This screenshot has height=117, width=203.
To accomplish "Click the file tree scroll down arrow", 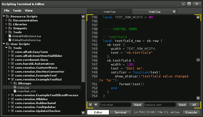I will [x=83, y=113].
